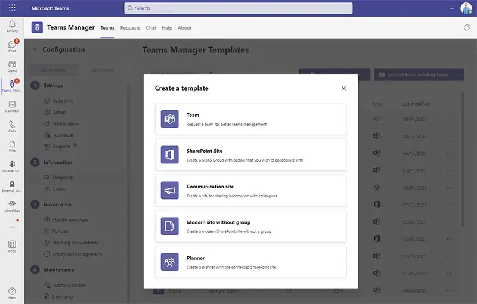The width and height of the screenshot is (477, 304).
Task: Choose the Communication site template title
Action: pyautogui.click(x=210, y=187)
